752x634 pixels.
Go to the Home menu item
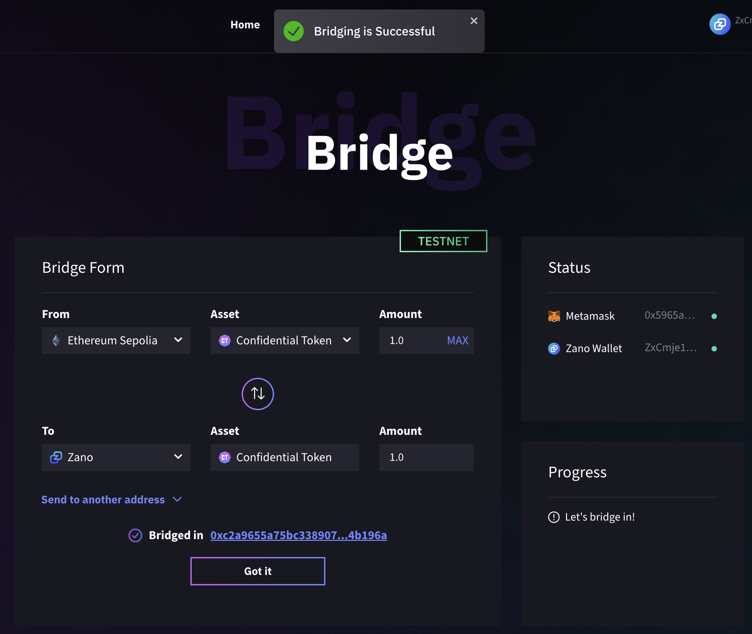tap(245, 24)
